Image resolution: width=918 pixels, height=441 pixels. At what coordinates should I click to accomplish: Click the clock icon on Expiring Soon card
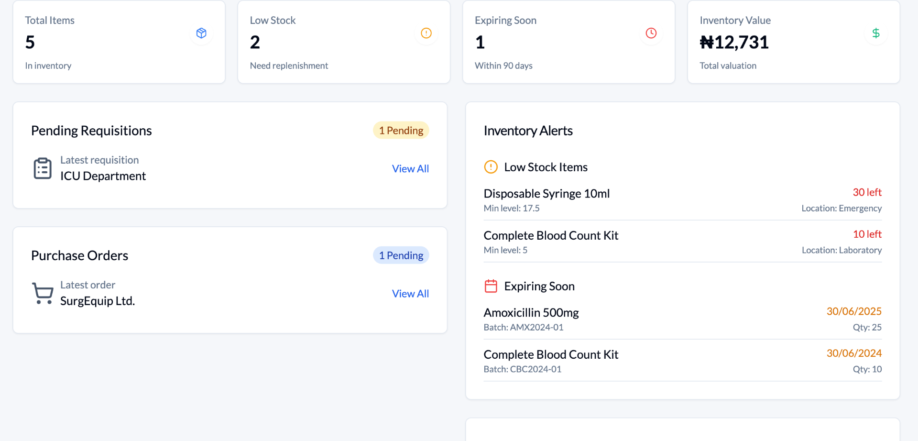point(651,33)
